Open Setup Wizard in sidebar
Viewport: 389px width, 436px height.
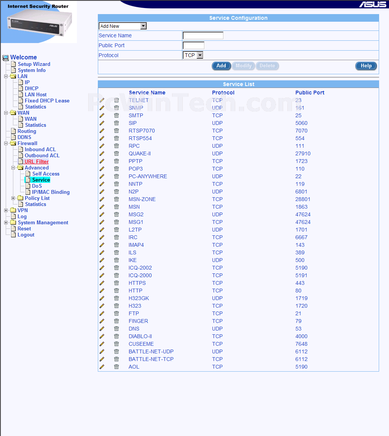(x=34, y=64)
